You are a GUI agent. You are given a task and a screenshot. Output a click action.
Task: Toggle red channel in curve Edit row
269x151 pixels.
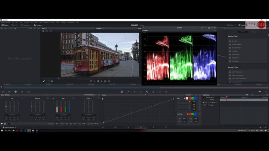(190, 99)
